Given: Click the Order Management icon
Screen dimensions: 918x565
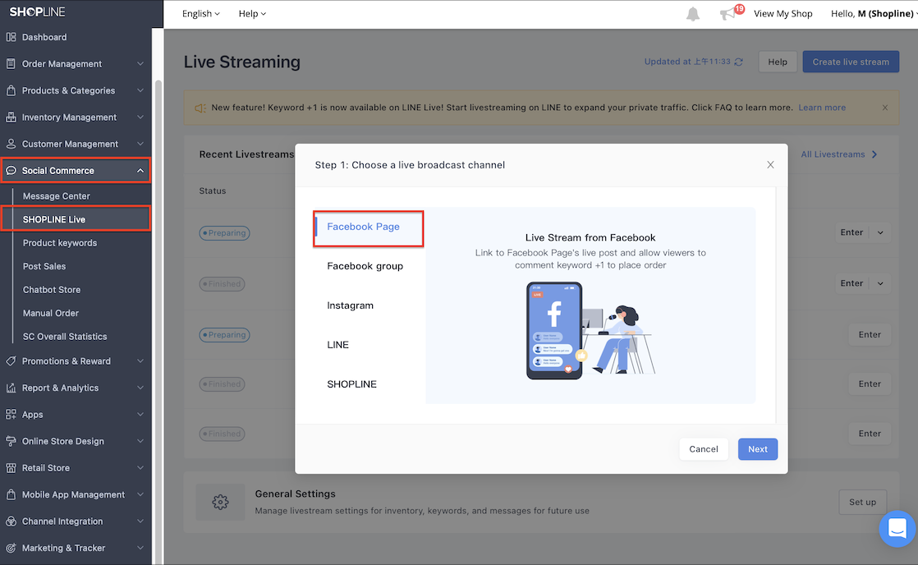Looking at the screenshot, I should 11,64.
